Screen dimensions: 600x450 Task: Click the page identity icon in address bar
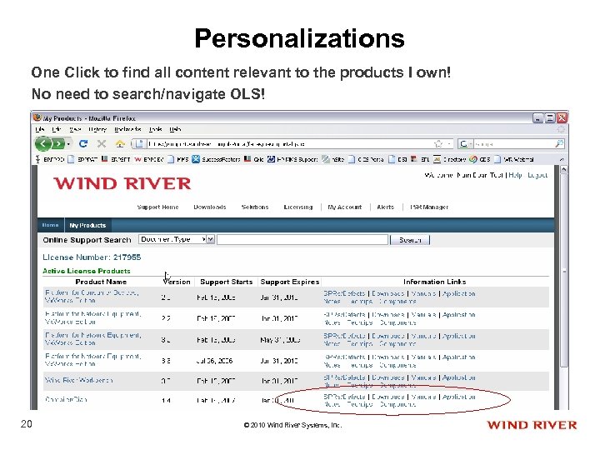tap(139, 144)
